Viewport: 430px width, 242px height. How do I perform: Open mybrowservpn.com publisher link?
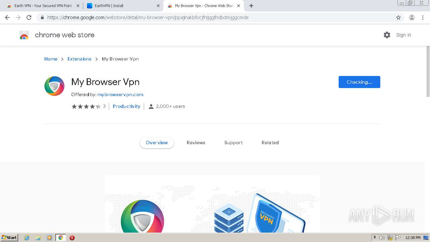[120, 94]
